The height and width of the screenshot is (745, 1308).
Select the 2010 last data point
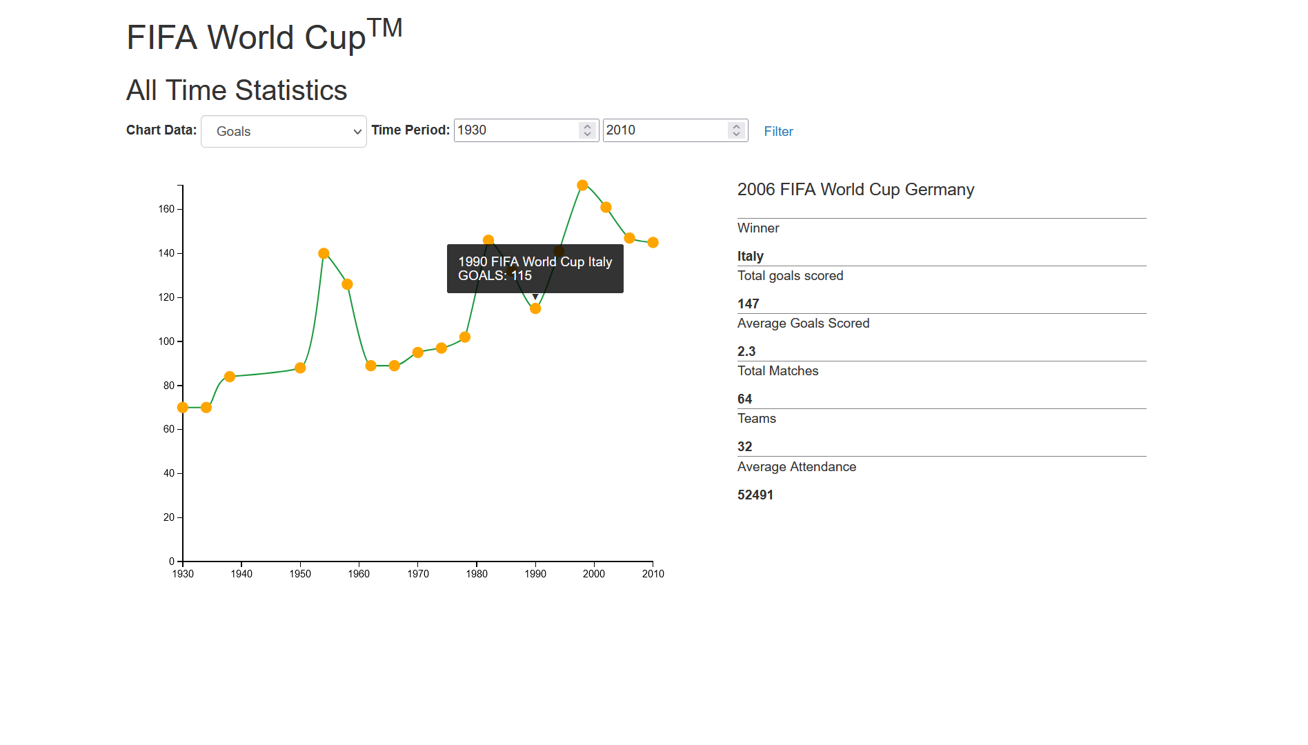tap(653, 242)
